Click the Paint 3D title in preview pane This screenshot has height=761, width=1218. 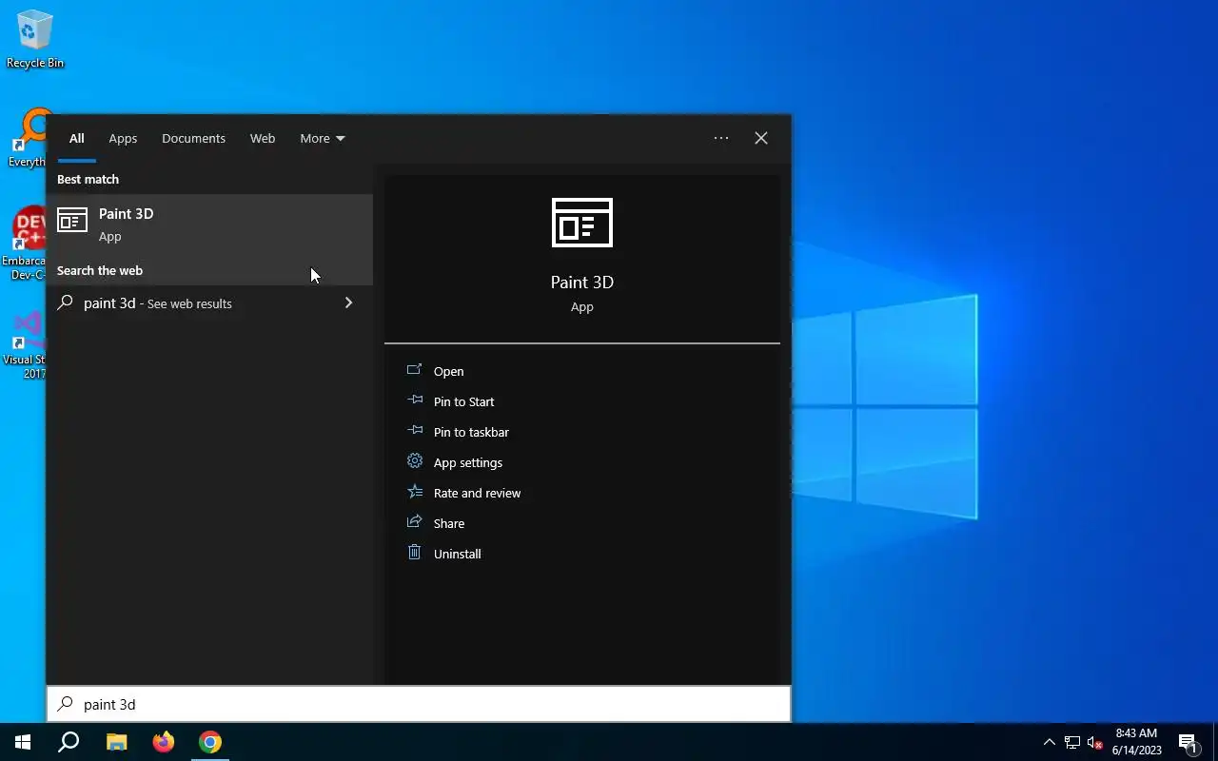point(582,283)
